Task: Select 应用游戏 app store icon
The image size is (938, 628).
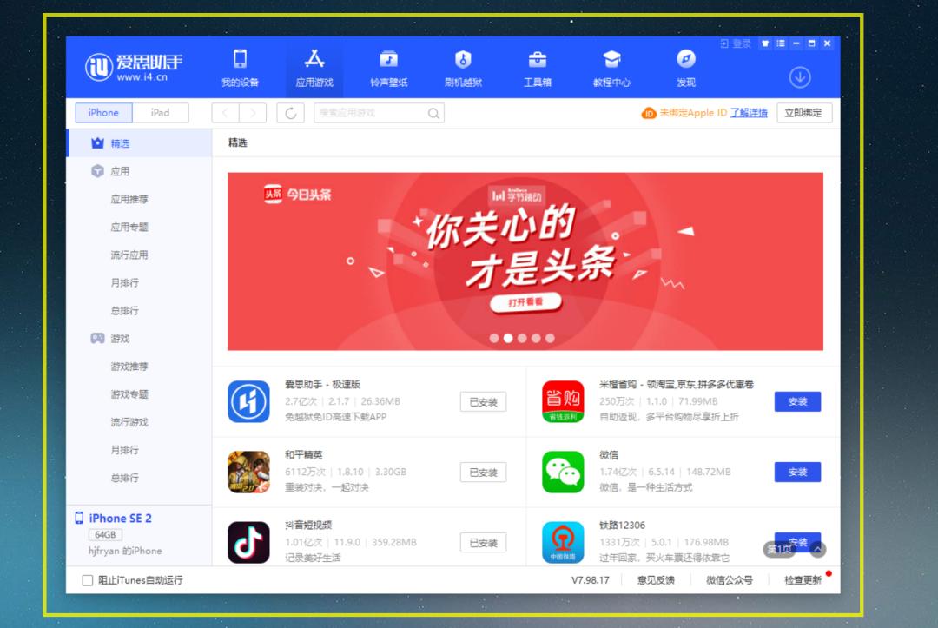Action: pyautogui.click(x=314, y=59)
